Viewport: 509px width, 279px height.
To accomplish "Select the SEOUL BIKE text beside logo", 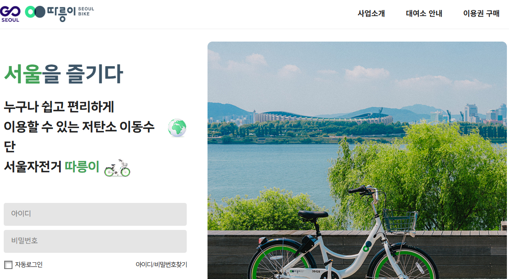I will pos(86,11).
